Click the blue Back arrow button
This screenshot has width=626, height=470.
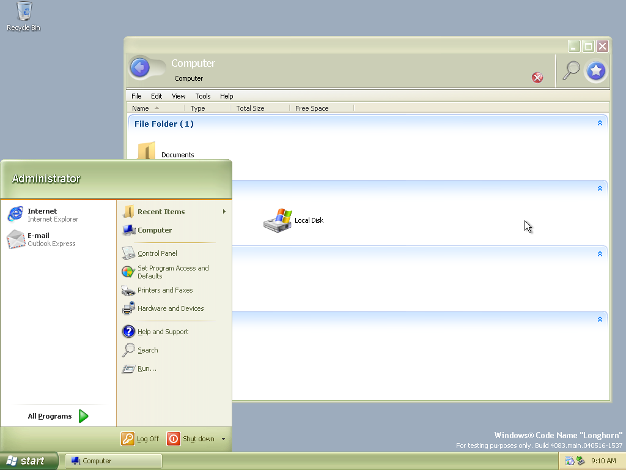(x=140, y=67)
